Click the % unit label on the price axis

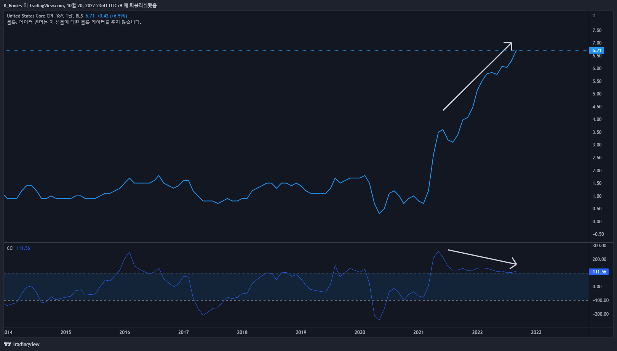594,16
